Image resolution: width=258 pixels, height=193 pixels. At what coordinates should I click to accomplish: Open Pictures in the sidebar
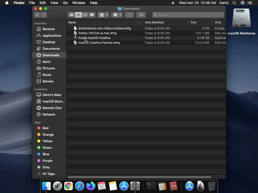49,68
